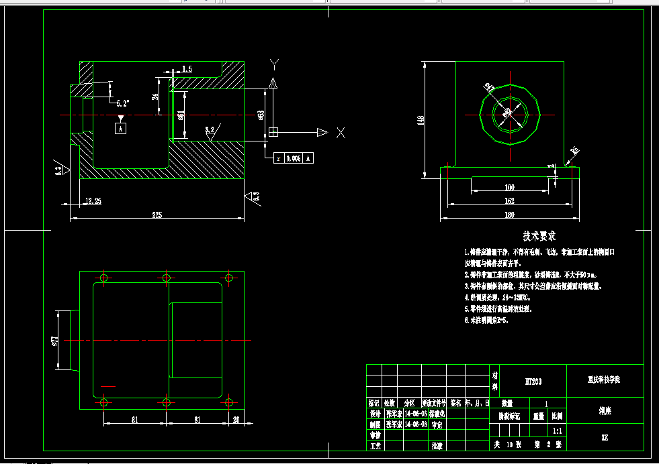Select the 12.25 dimension text
The image size is (659, 464).
(93, 201)
